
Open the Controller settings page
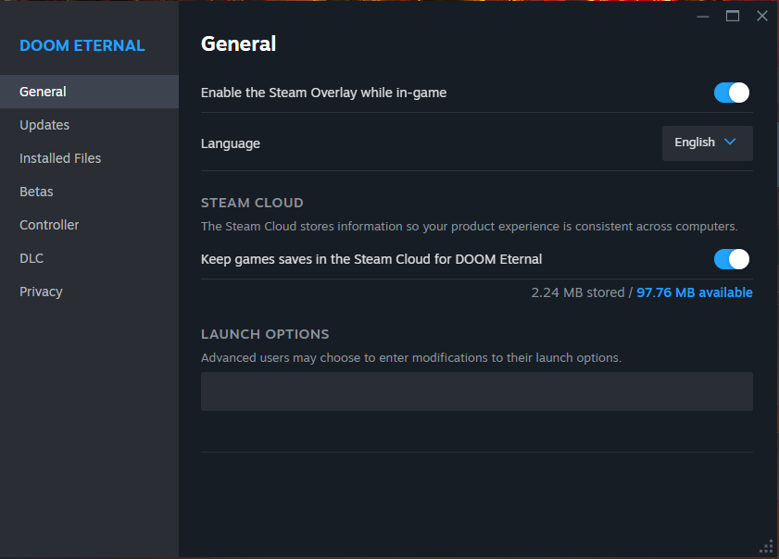48,225
